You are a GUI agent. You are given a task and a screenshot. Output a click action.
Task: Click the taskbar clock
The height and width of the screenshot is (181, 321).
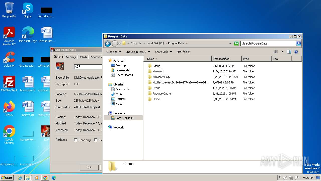tap(308, 178)
